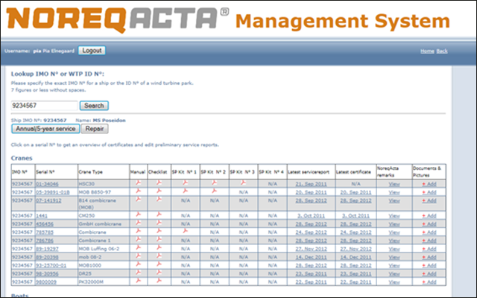
Task: Open Manual PDF for serial 01-34046
Action: tap(139, 183)
